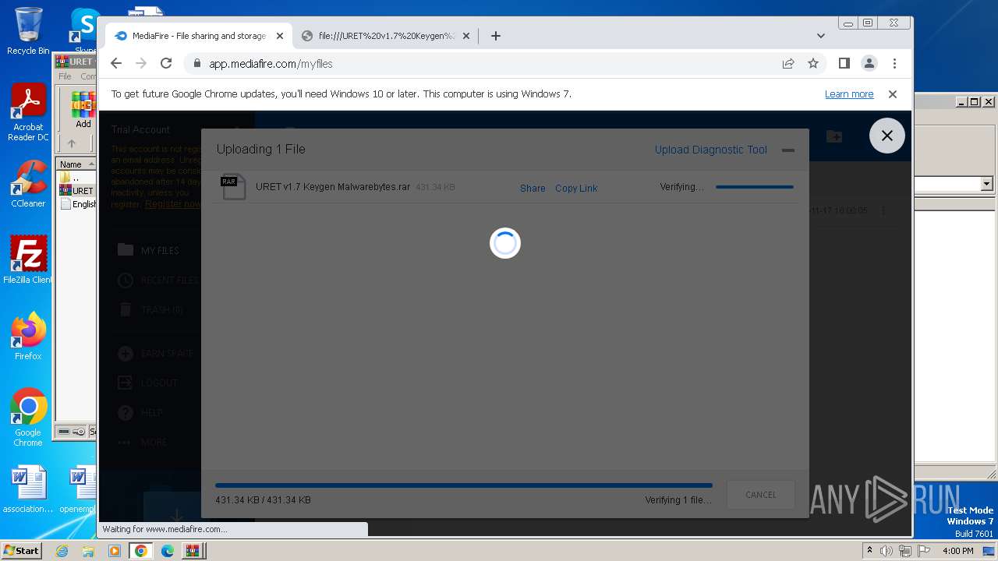The image size is (998, 561).
Task: Click the 4:00 PM clock
Action: (957, 551)
